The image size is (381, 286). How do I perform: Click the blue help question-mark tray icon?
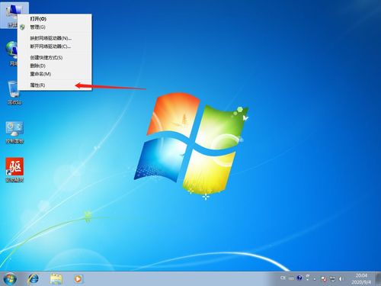click(x=299, y=278)
